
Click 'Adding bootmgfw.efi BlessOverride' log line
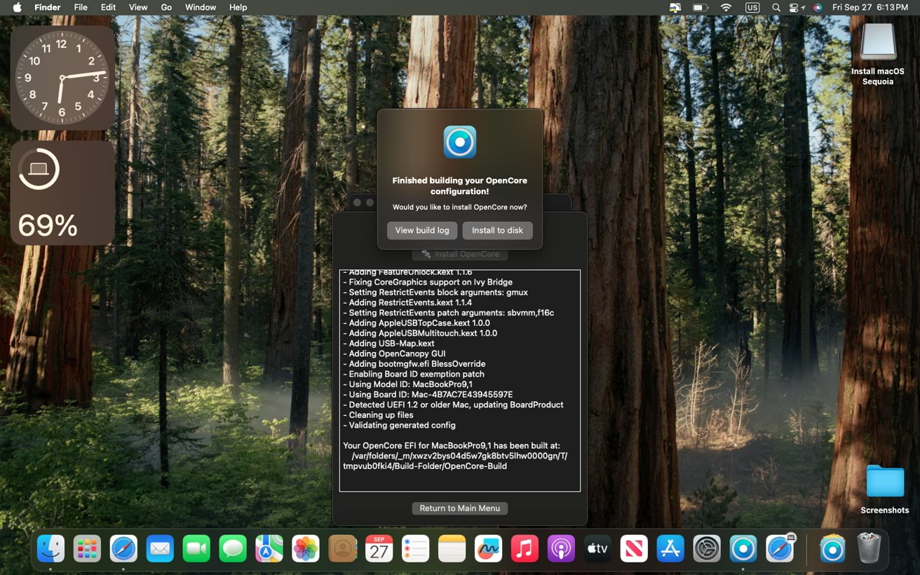(414, 364)
